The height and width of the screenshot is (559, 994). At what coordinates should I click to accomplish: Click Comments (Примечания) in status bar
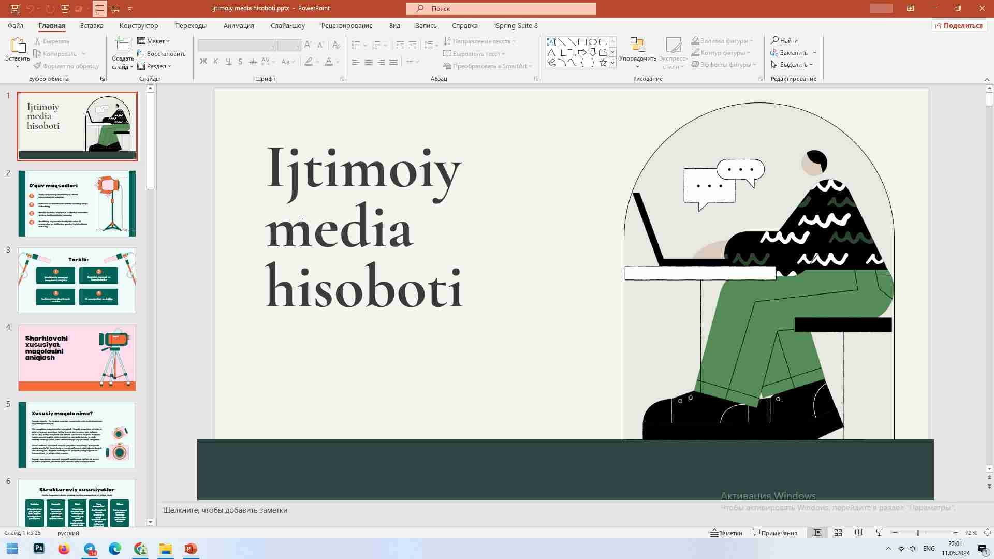coord(774,533)
